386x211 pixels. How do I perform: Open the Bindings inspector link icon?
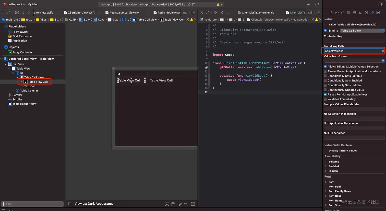click(372, 13)
